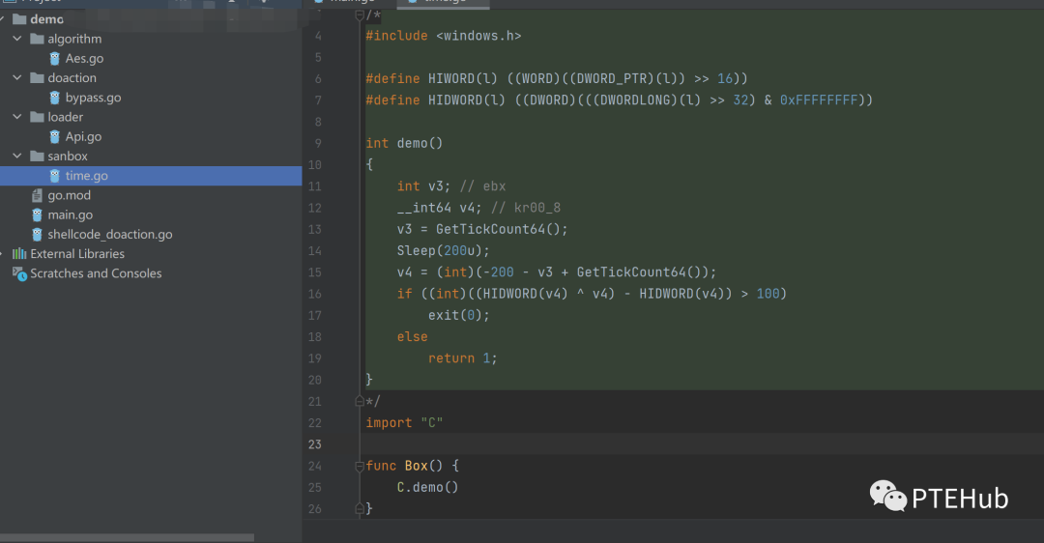
Task: Click the bypass.go gopher file icon
Action: pyautogui.click(x=55, y=98)
